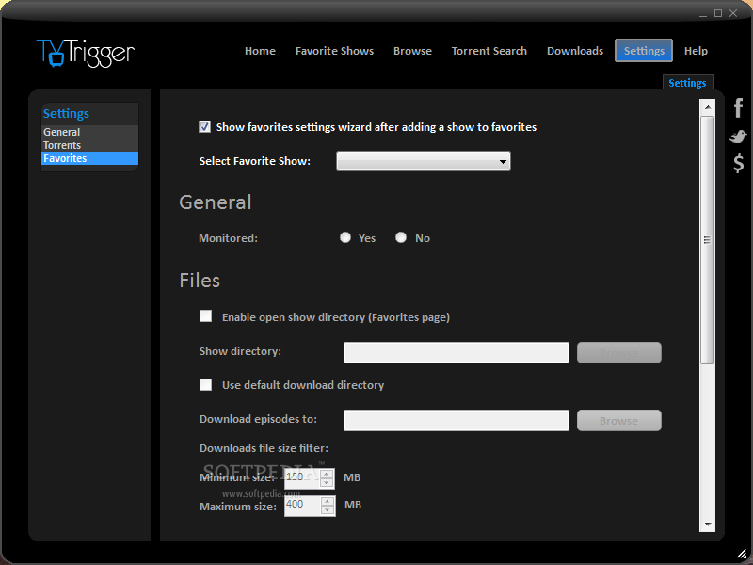The height and width of the screenshot is (565, 753).
Task: Close the TVTrigger window
Action: [x=733, y=13]
